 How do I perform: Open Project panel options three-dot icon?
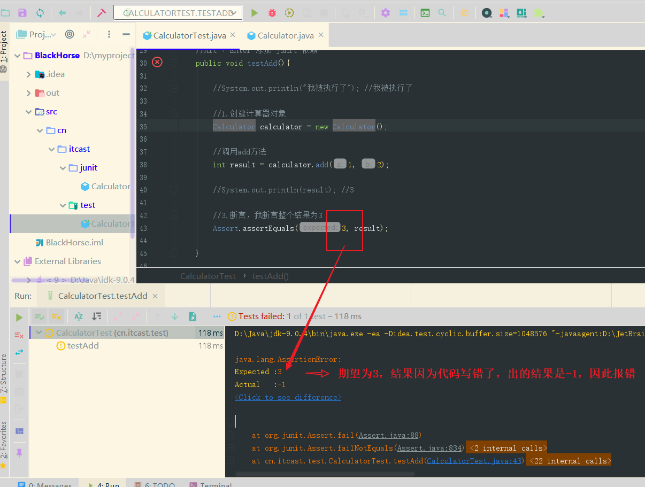(x=109, y=34)
